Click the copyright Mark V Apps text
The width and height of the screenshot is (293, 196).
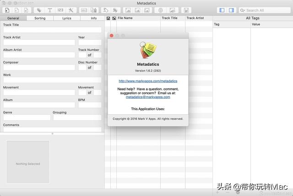point(148,119)
